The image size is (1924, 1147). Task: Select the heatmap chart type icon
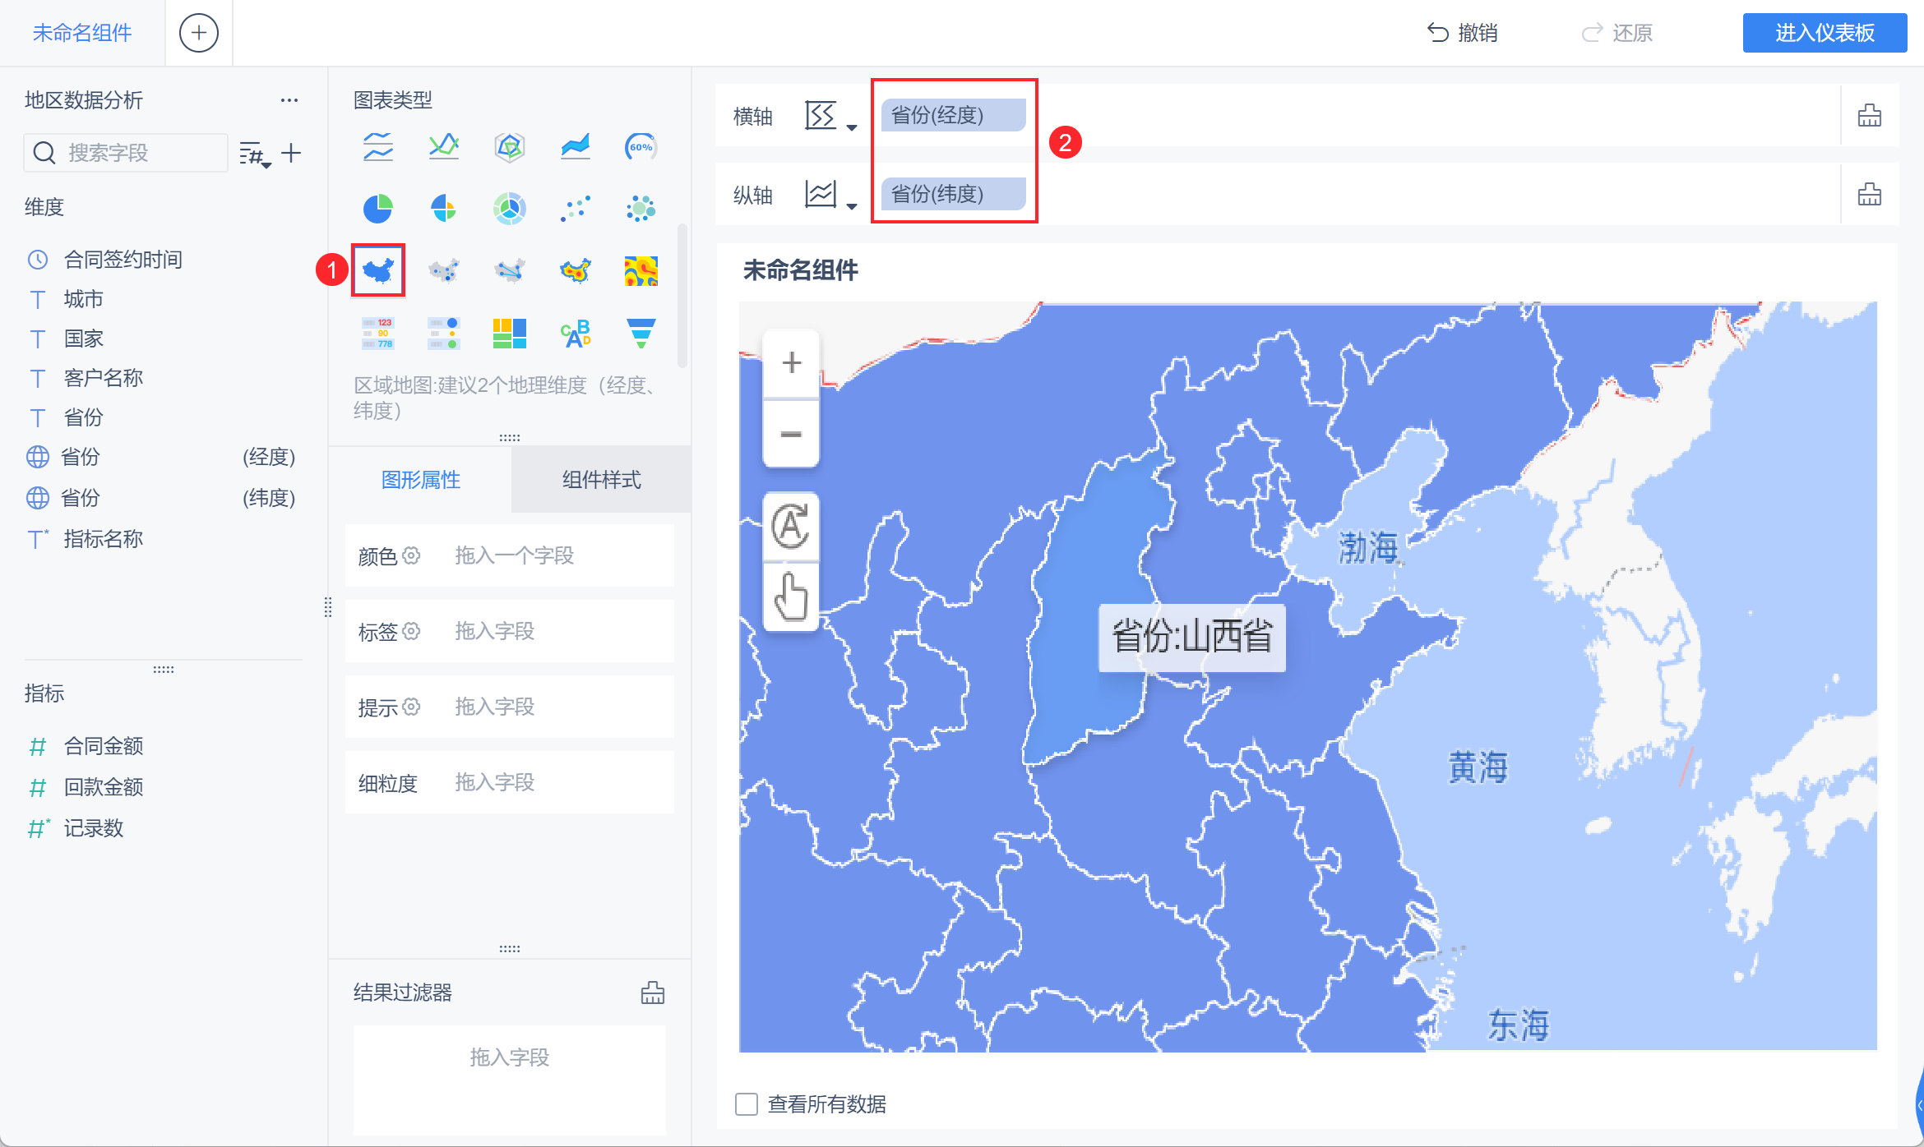[x=641, y=269]
